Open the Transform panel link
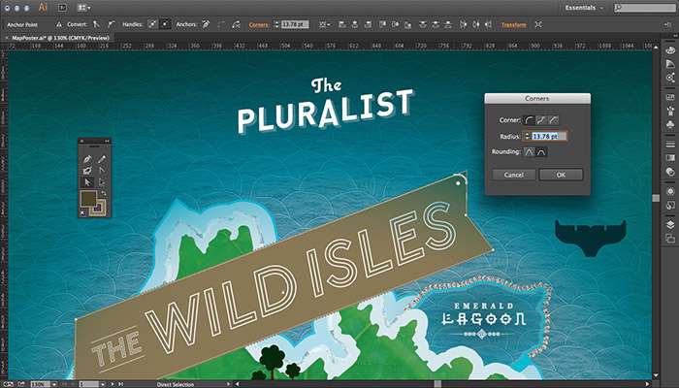The image size is (679, 388). point(513,24)
